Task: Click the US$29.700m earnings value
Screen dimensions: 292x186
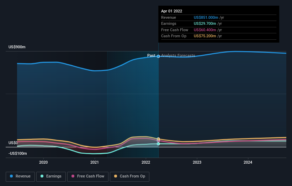Action: 205,23
